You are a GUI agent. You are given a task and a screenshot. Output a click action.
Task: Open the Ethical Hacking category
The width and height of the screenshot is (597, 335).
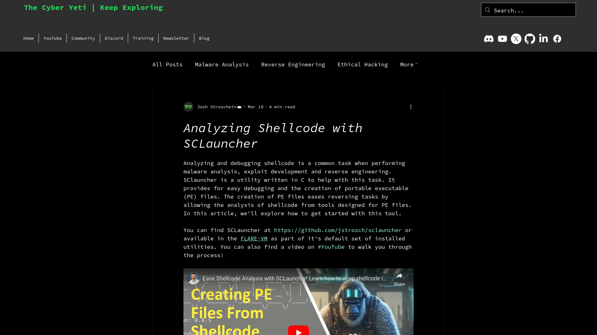click(x=363, y=64)
